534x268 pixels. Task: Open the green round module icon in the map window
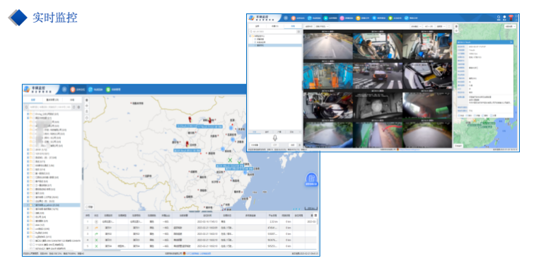108,89
